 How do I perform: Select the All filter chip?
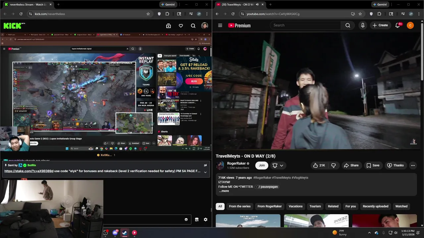(x=220, y=206)
